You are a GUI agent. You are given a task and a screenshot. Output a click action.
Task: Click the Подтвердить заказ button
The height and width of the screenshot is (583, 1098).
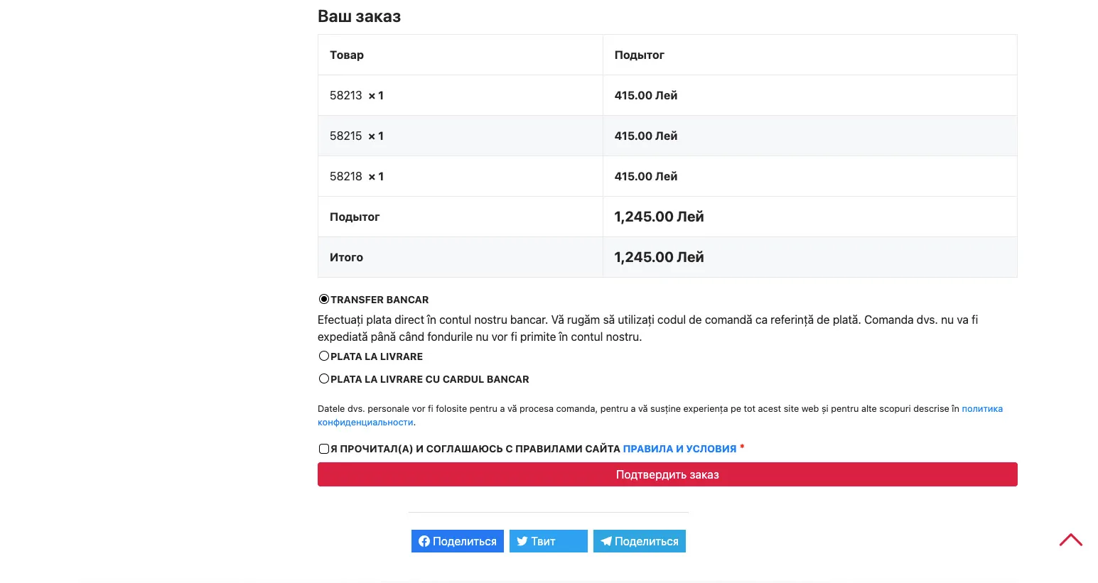click(x=667, y=474)
